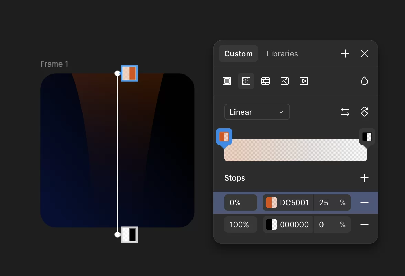Remove the 000000 gradient stop
405x276 pixels.
click(364, 225)
